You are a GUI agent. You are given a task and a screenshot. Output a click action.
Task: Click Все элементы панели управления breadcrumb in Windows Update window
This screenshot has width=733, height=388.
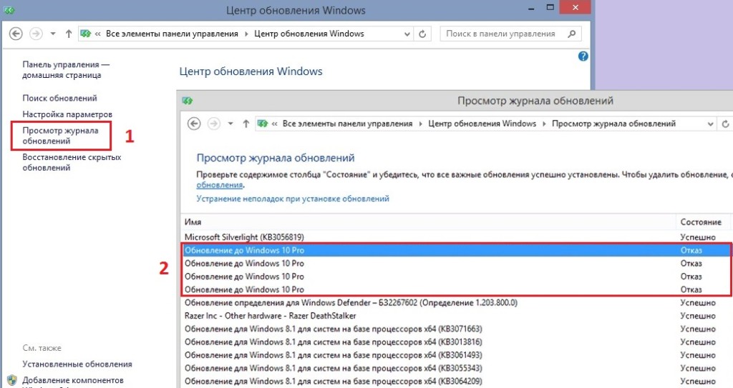point(172,34)
